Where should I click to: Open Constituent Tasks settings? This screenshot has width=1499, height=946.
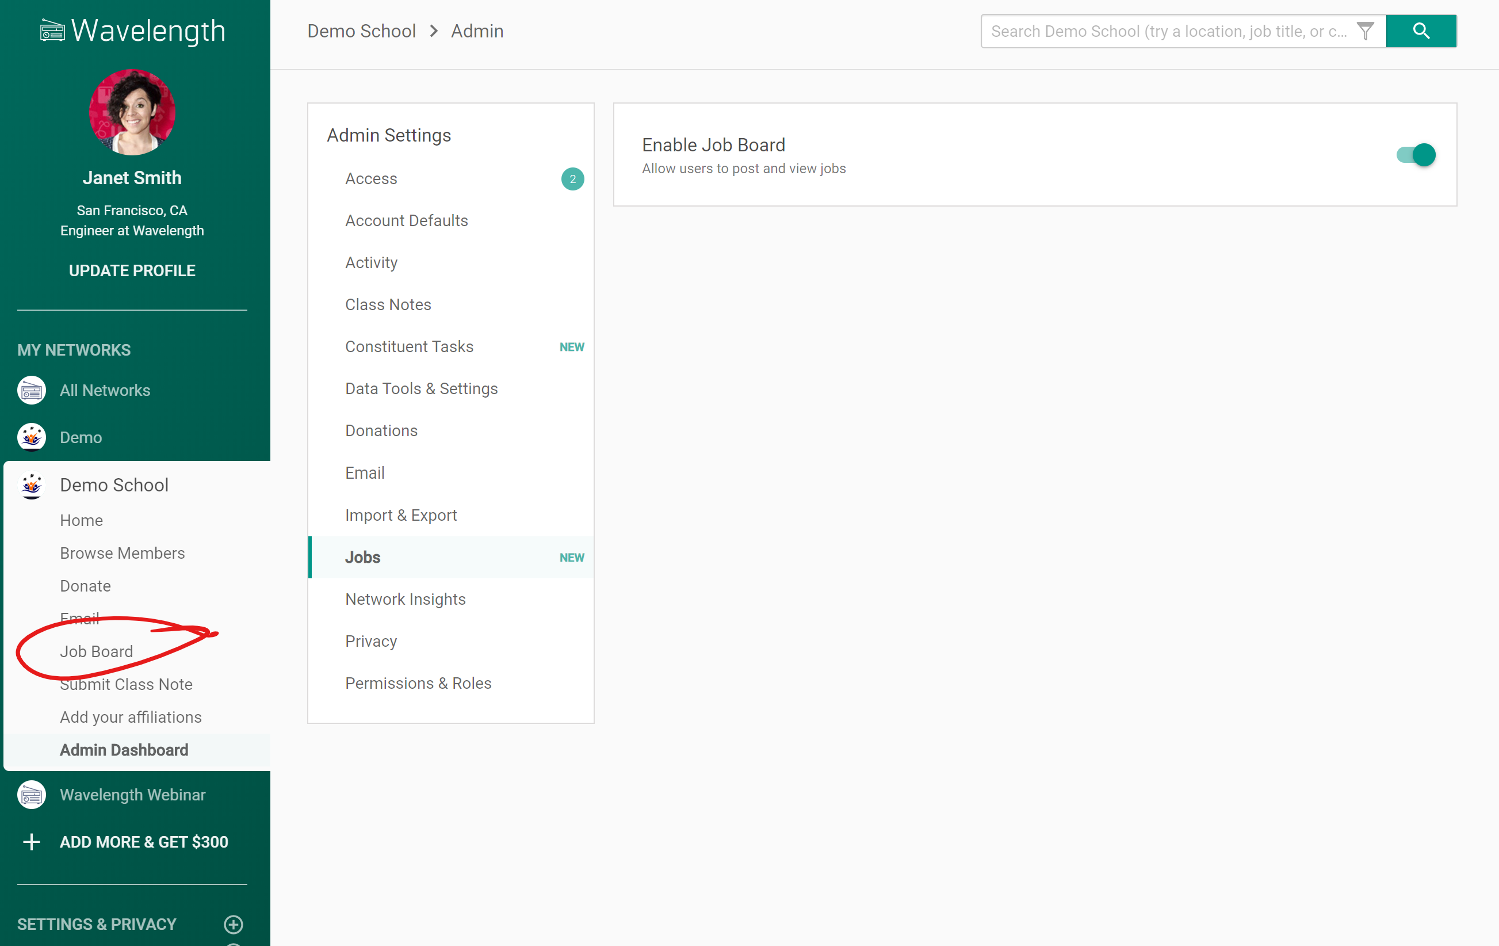pyautogui.click(x=409, y=347)
